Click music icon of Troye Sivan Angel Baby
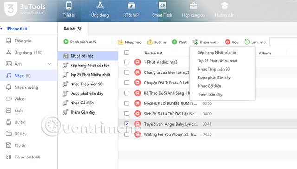Viewport: 297px width, 169px height. pyautogui.click(x=137, y=124)
